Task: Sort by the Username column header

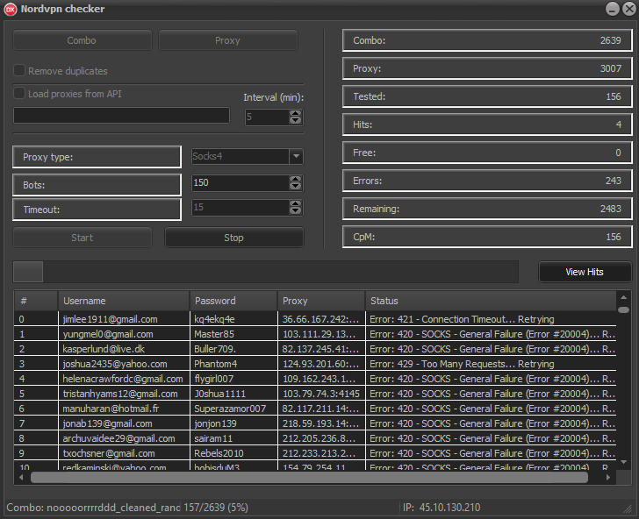Action: tap(124, 301)
